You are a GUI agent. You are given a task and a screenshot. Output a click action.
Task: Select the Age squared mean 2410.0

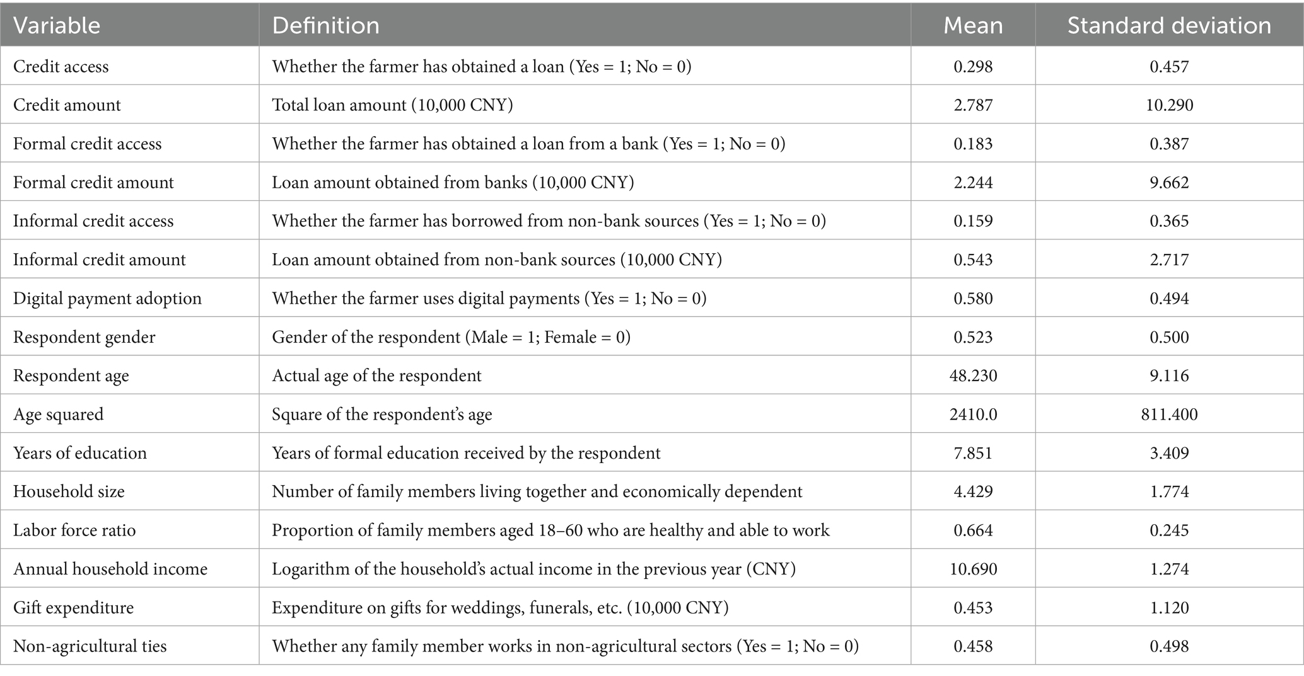point(973,414)
